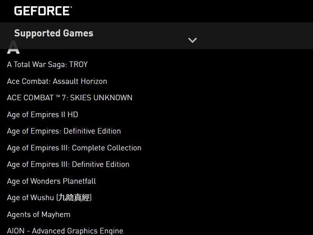Click the word Planetfall in the list
Screen dimensions: 313x235
tap(79, 181)
